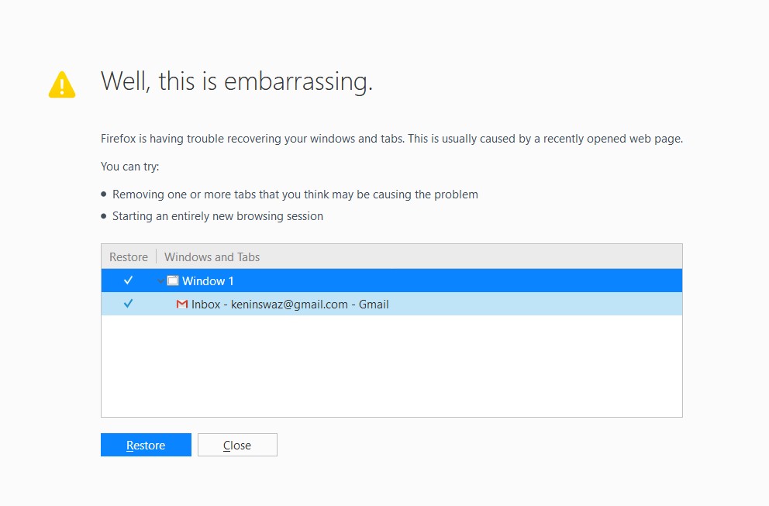The image size is (769, 506).
Task: Click the yellow warning triangle icon
Action: coord(62,84)
